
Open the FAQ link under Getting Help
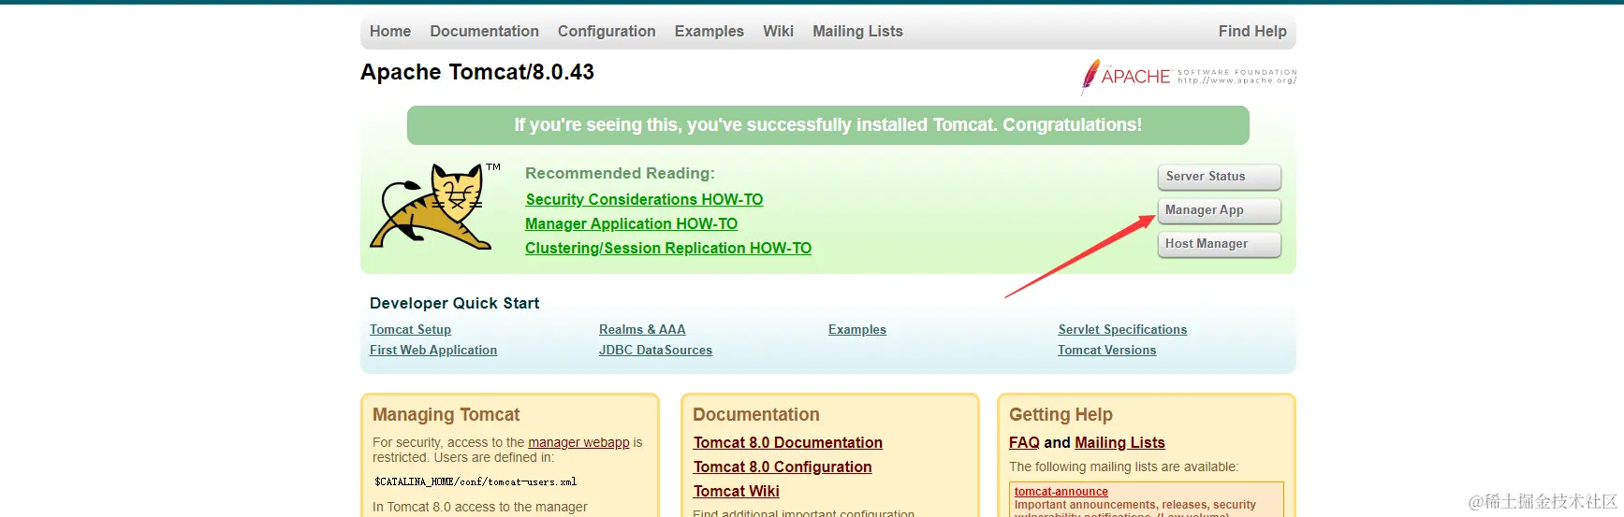(1024, 442)
